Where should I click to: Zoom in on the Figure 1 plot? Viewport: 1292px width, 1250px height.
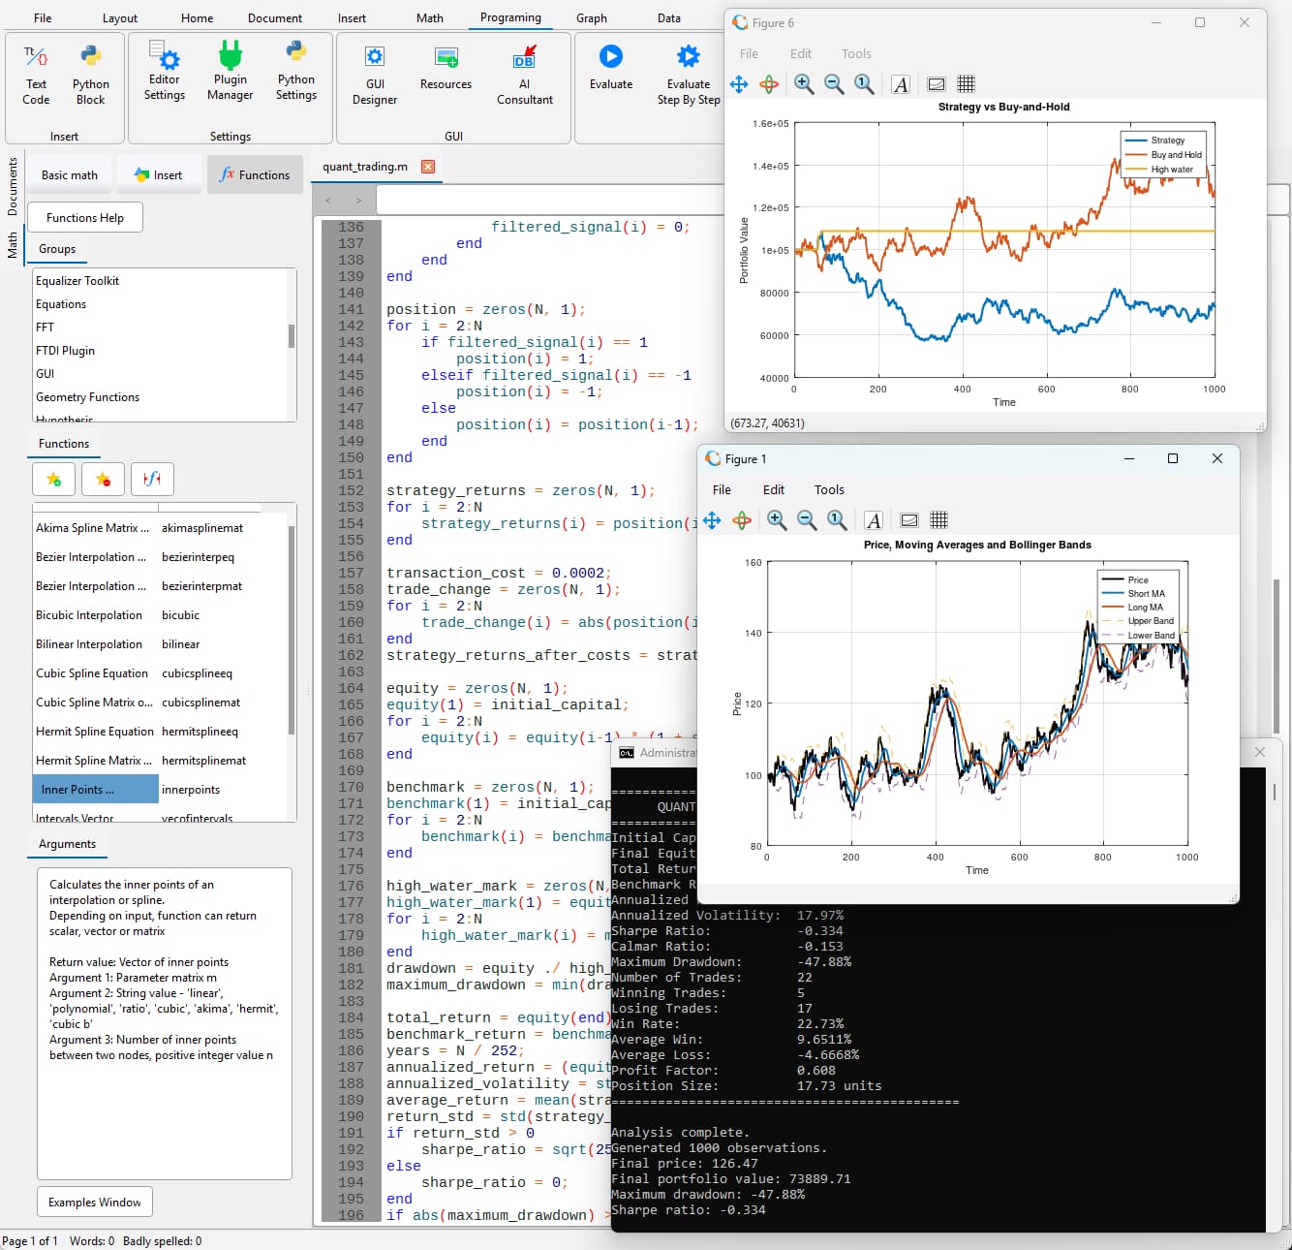point(777,520)
